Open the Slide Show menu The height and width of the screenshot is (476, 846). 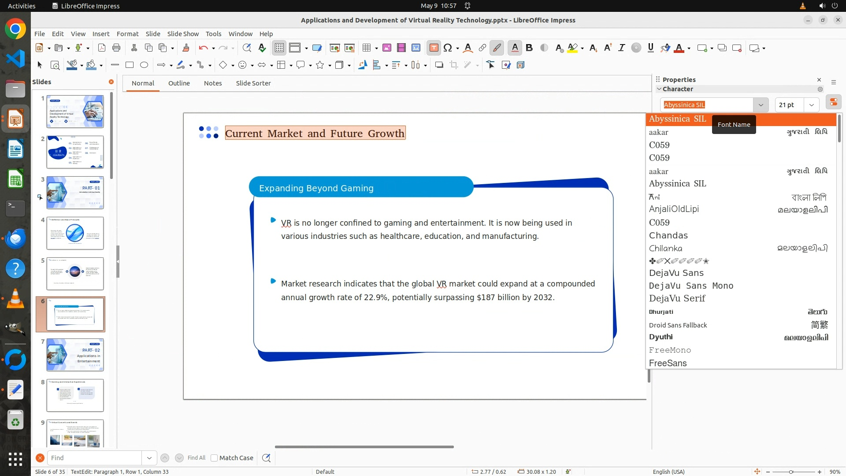click(183, 33)
